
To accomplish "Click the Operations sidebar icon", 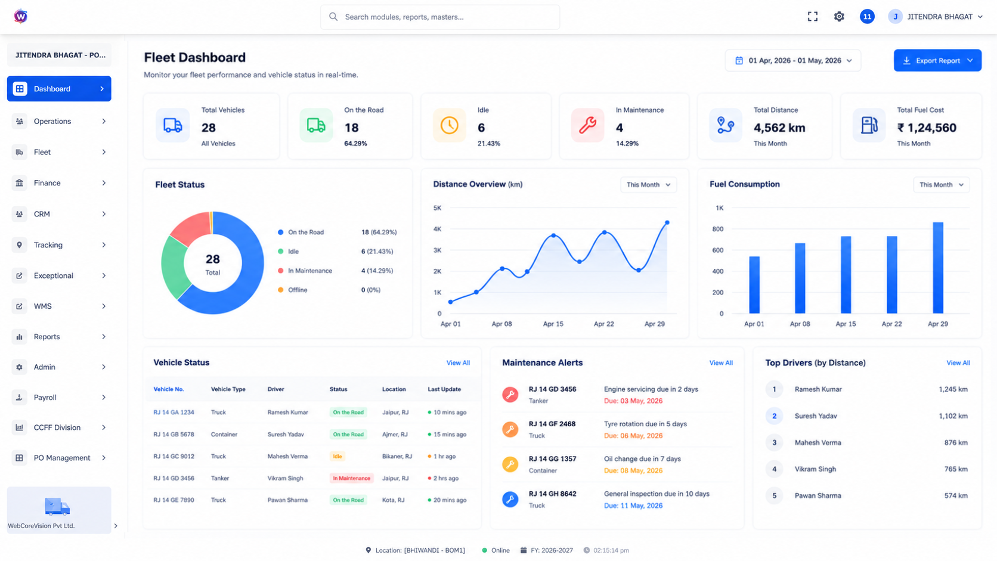I will (x=20, y=121).
